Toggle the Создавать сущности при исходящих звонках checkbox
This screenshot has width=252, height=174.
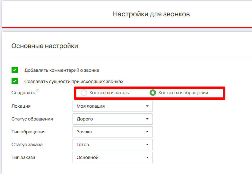point(14,81)
